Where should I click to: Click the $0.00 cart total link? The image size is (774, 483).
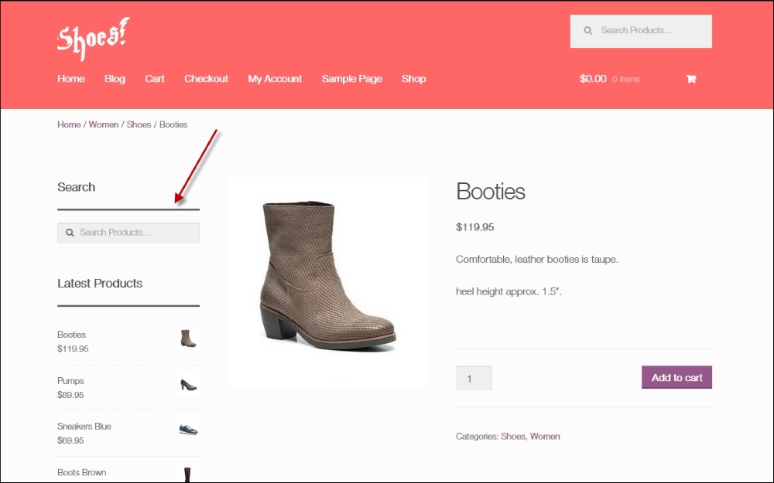[593, 79]
